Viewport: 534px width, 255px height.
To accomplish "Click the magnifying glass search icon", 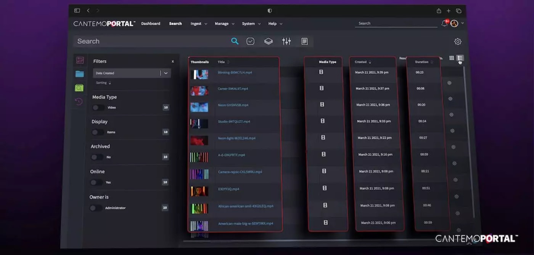I will tap(235, 41).
